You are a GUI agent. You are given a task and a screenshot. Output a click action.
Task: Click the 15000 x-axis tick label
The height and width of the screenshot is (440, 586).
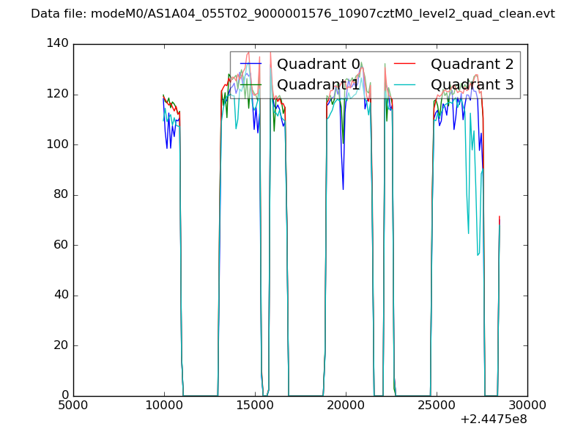coord(255,405)
